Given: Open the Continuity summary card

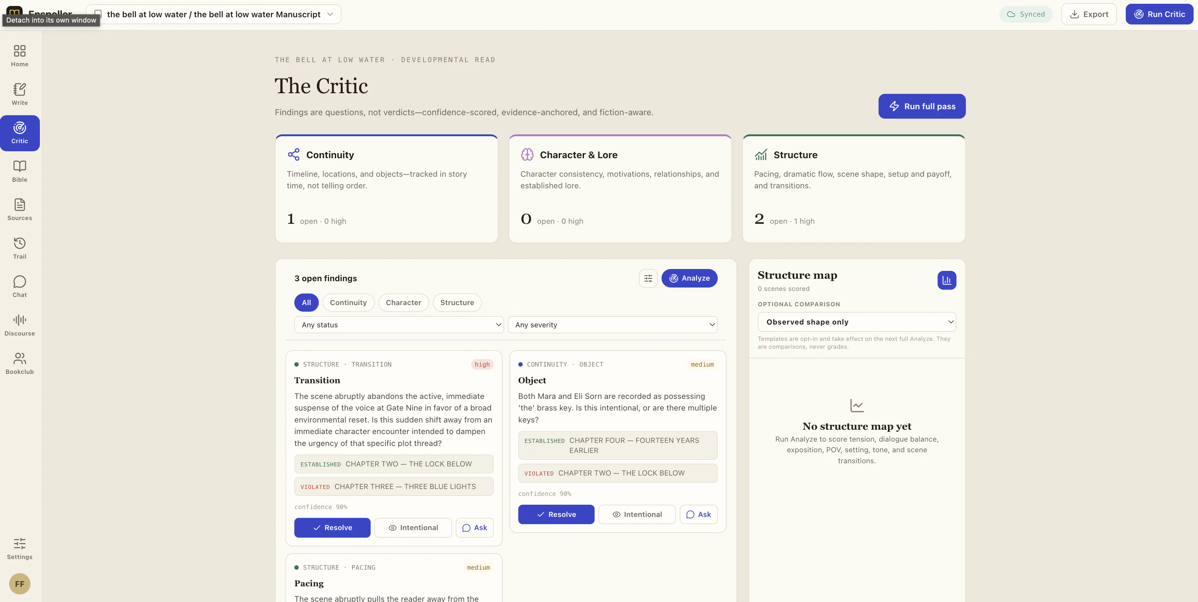Looking at the screenshot, I should (x=386, y=189).
